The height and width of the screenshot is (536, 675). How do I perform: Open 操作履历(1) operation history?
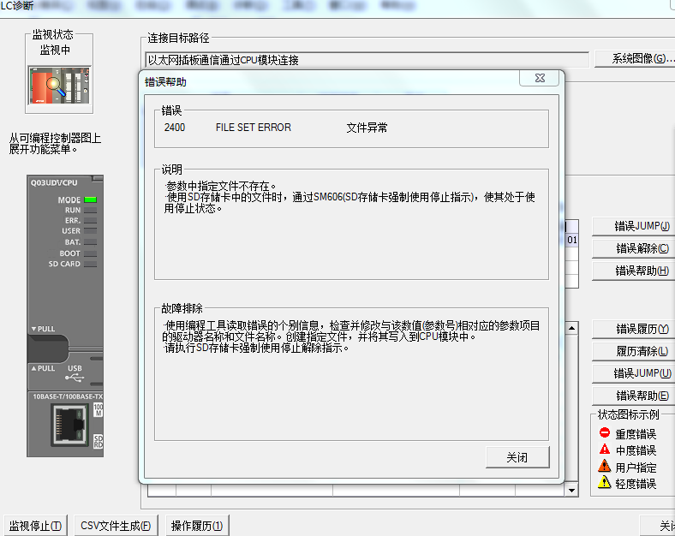(197, 526)
